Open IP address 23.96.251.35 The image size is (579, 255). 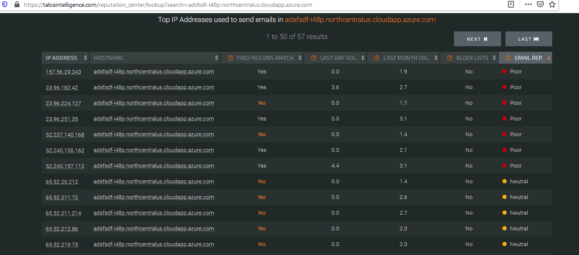click(x=62, y=119)
